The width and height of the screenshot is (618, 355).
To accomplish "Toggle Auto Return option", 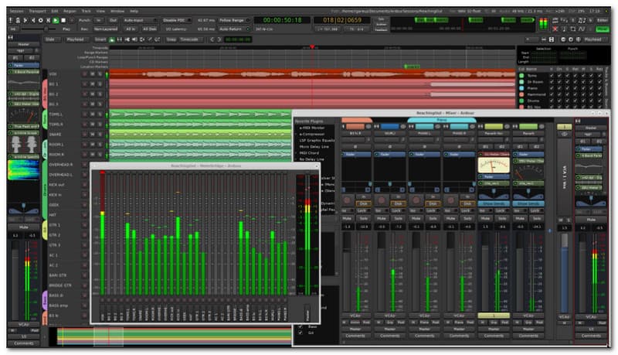I will (x=234, y=29).
